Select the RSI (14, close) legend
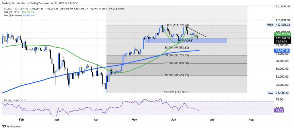The height and width of the screenshot is (130, 294). (x=12, y=100)
